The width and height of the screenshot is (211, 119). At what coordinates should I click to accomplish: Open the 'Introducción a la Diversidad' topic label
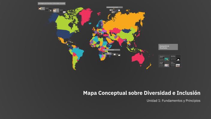(x=111, y=50)
